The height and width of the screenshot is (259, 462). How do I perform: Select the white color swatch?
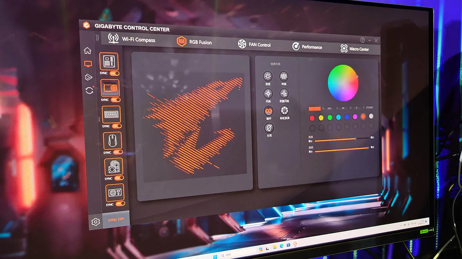click(x=371, y=116)
